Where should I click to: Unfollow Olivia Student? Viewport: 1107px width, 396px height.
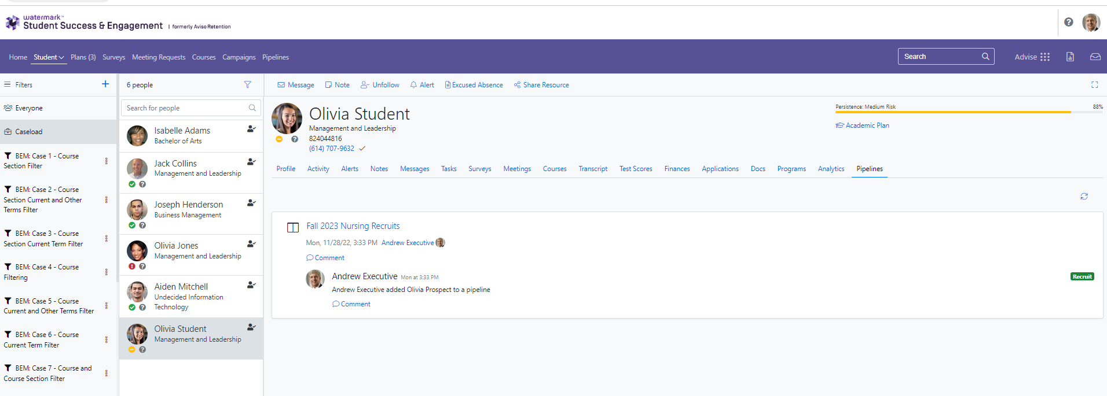tap(380, 85)
